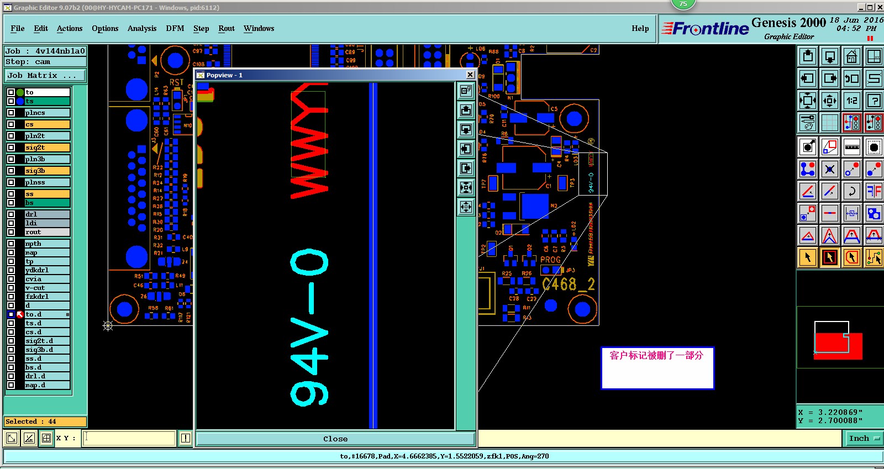The height and width of the screenshot is (469, 884).
Task: Click the Popview pan down icon
Action: pos(466,130)
